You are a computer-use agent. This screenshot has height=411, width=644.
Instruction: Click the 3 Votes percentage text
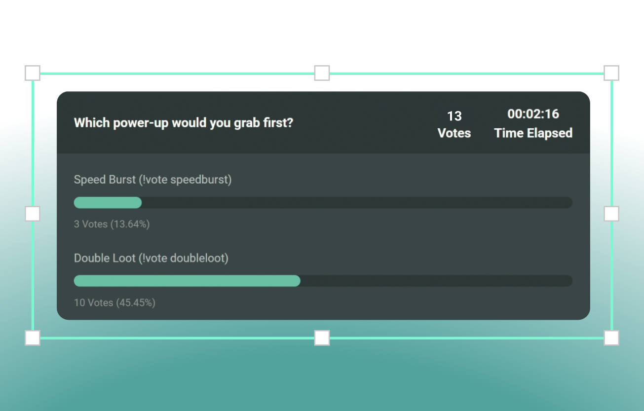(x=112, y=224)
